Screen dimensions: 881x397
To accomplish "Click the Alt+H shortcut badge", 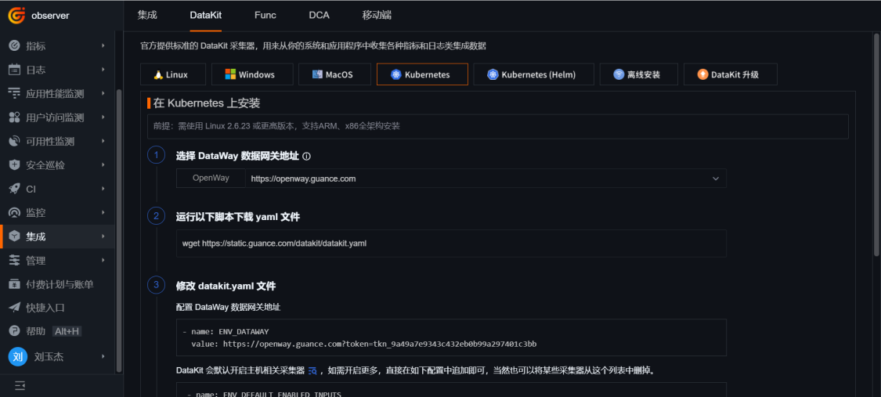I will point(67,331).
